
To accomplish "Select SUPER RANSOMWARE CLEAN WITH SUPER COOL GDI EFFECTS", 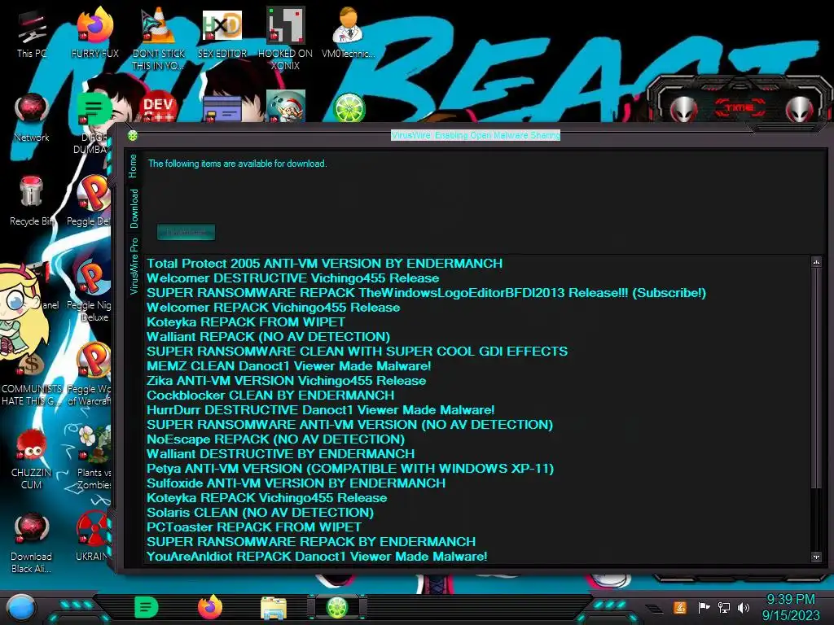I will 357,352.
